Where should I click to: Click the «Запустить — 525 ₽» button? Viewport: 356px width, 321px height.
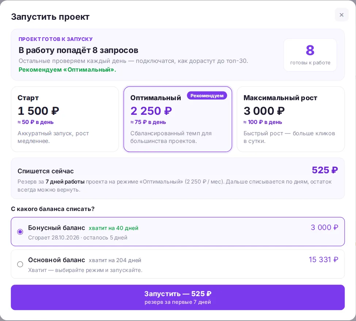point(178,297)
